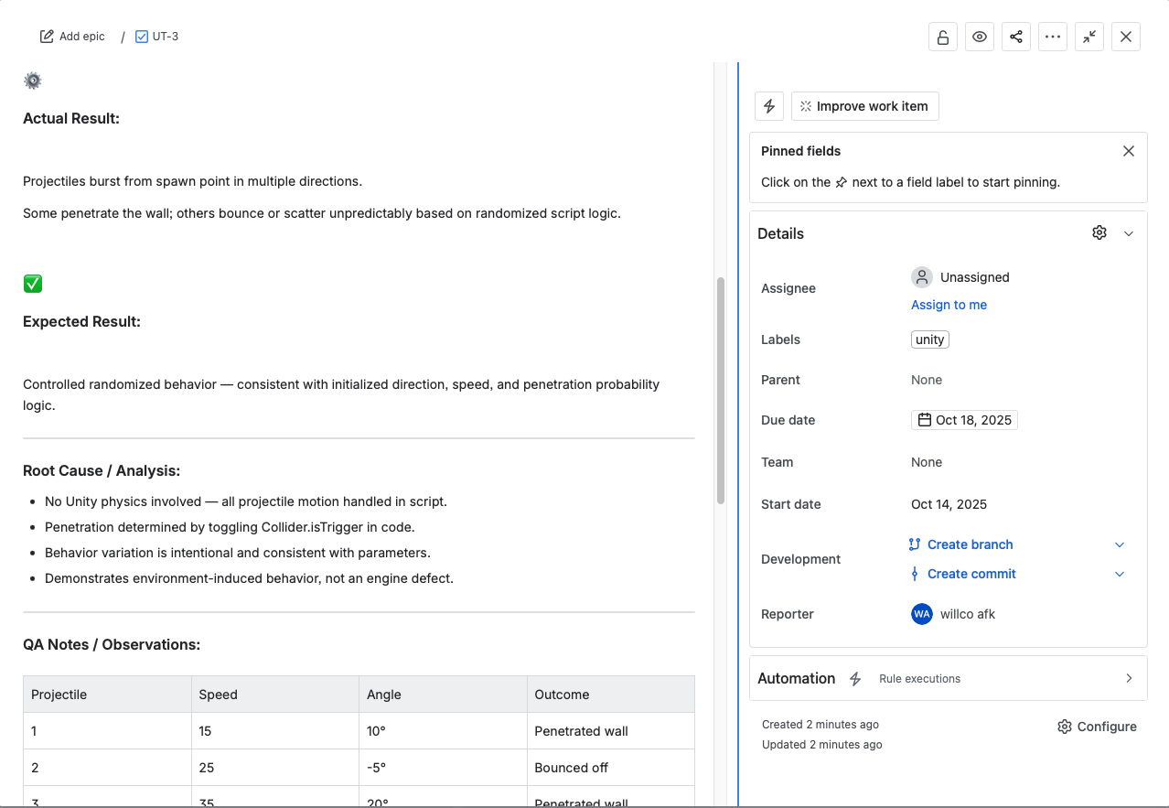
Task: Select the unity label tag
Action: click(x=929, y=339)
